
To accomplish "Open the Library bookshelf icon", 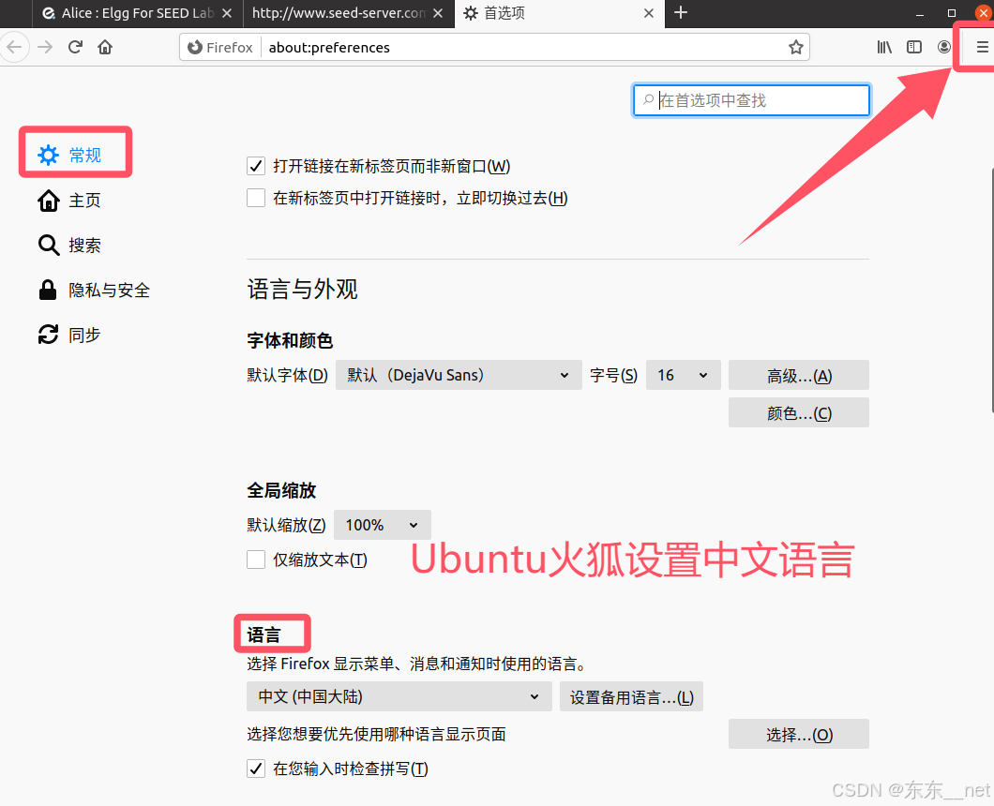I will pyautogui.click(x=884, y=47).
